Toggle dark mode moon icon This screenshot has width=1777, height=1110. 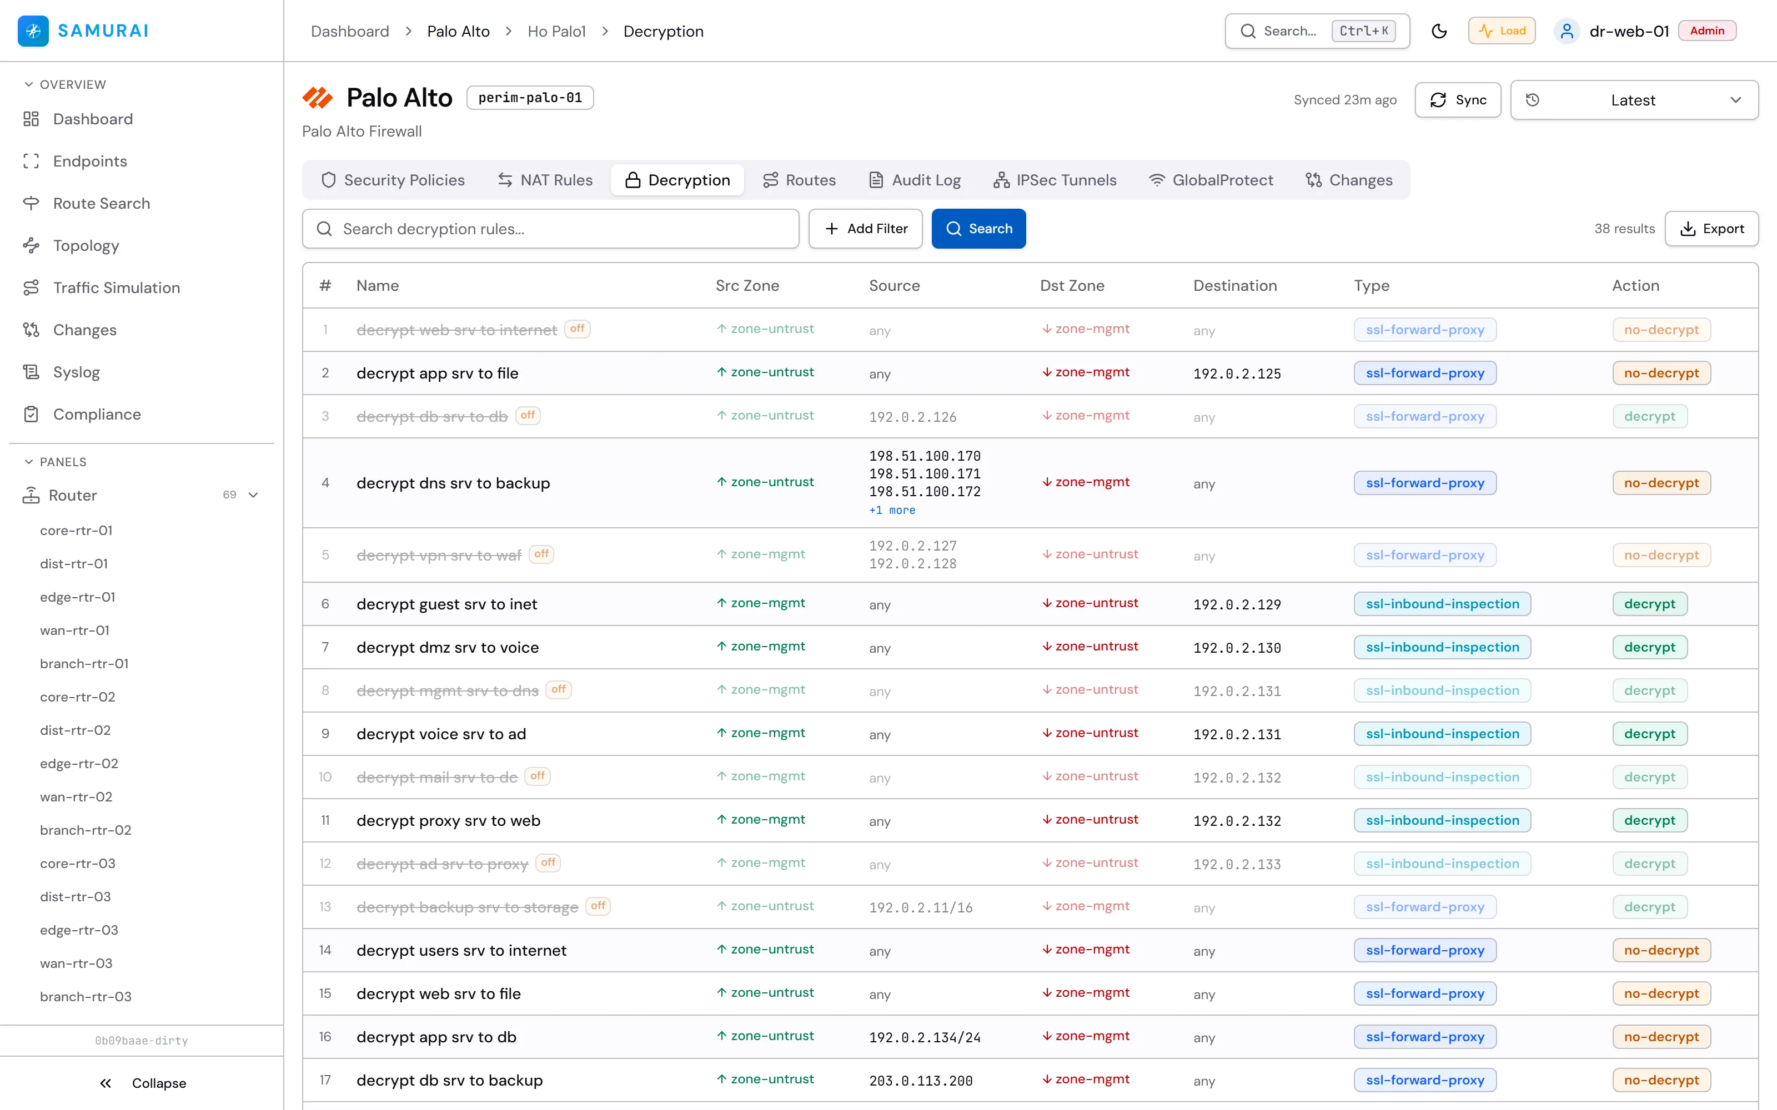tap(1439, 31)
